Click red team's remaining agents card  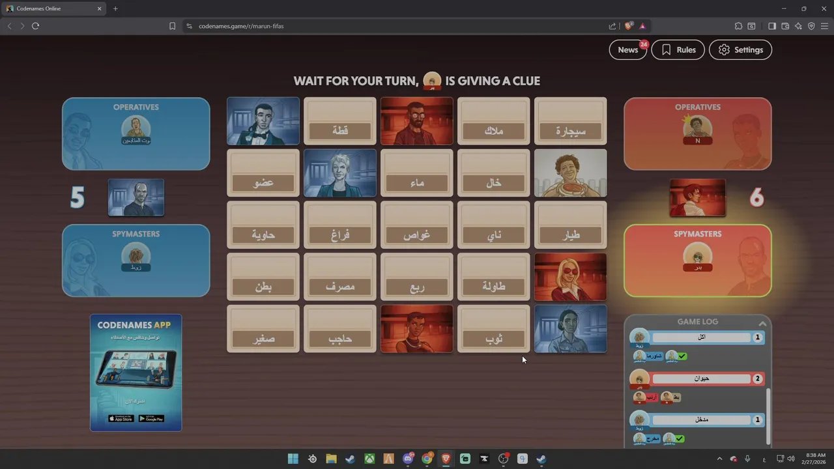pyautogui.click(x=698, y=197)
